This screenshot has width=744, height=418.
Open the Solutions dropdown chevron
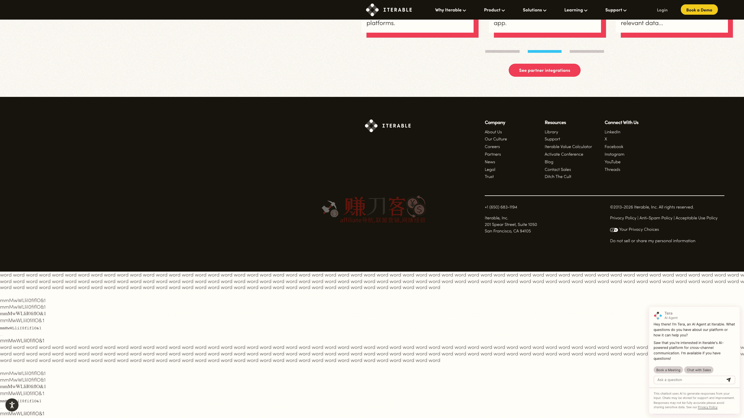pos(545,10)
